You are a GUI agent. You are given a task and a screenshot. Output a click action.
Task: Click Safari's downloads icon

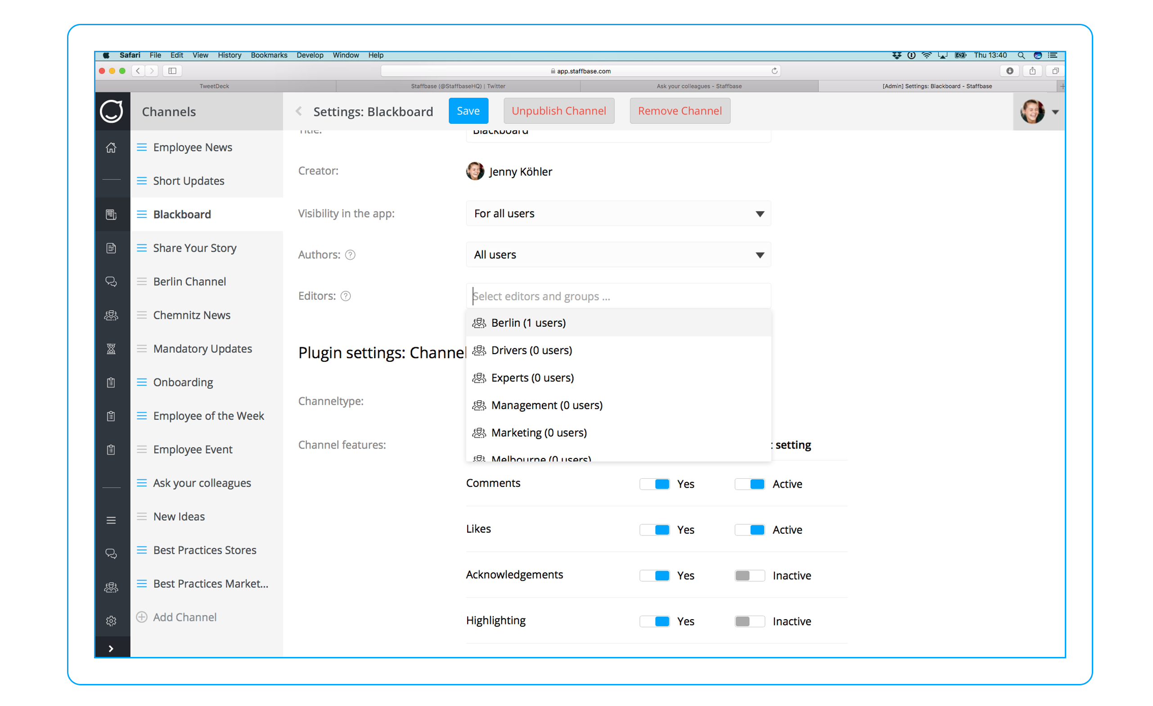pos(1010,71)
